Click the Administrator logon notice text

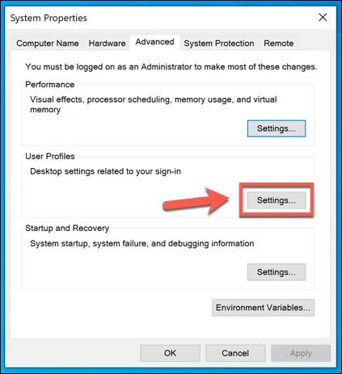(171, 67)
